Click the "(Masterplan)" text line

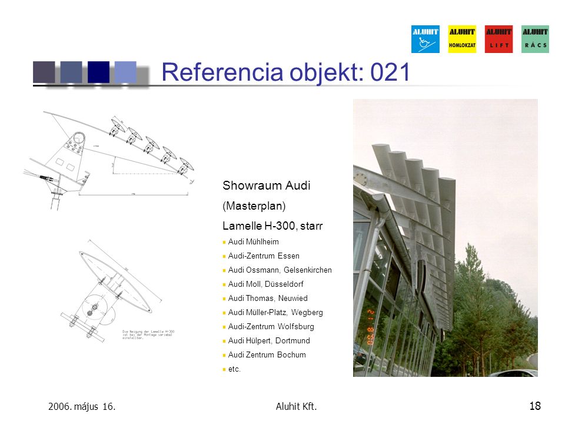[x=254, y=206]
